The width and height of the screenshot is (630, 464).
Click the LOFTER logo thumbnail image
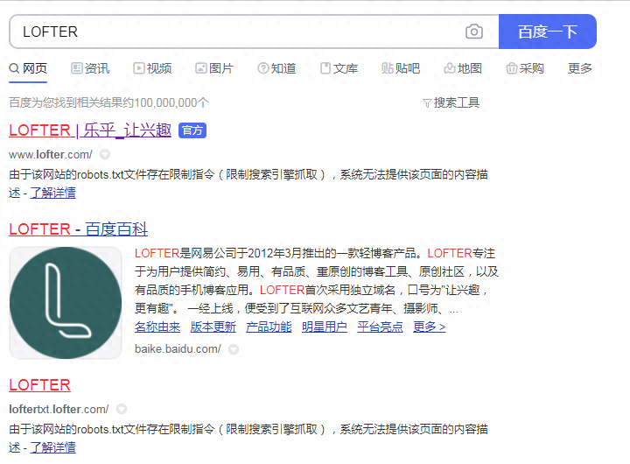pos(66,302)
